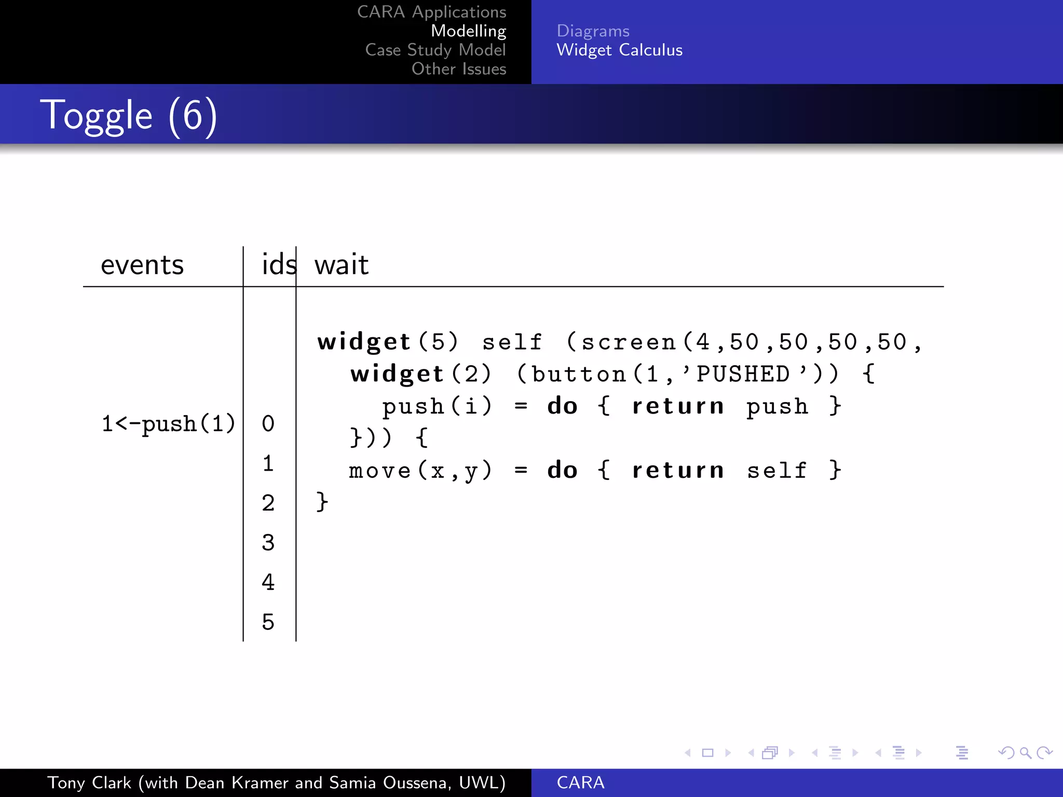Go to previous subsection arrow
Viewport: 1063px width, 797px height.
(x=814, y=753)
